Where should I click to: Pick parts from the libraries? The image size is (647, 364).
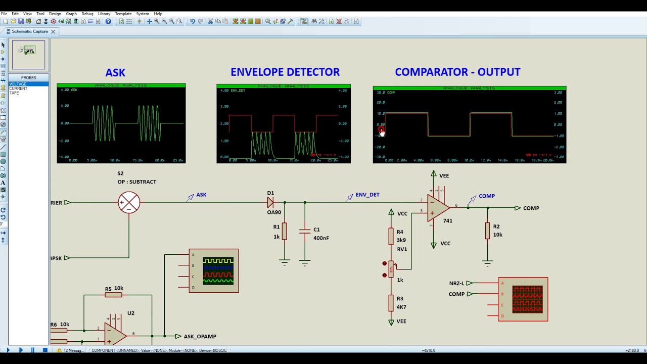click(x=268, y=21)
